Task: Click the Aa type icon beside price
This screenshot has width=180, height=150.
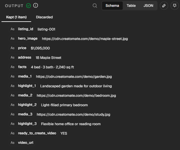Action: (12, 48)
